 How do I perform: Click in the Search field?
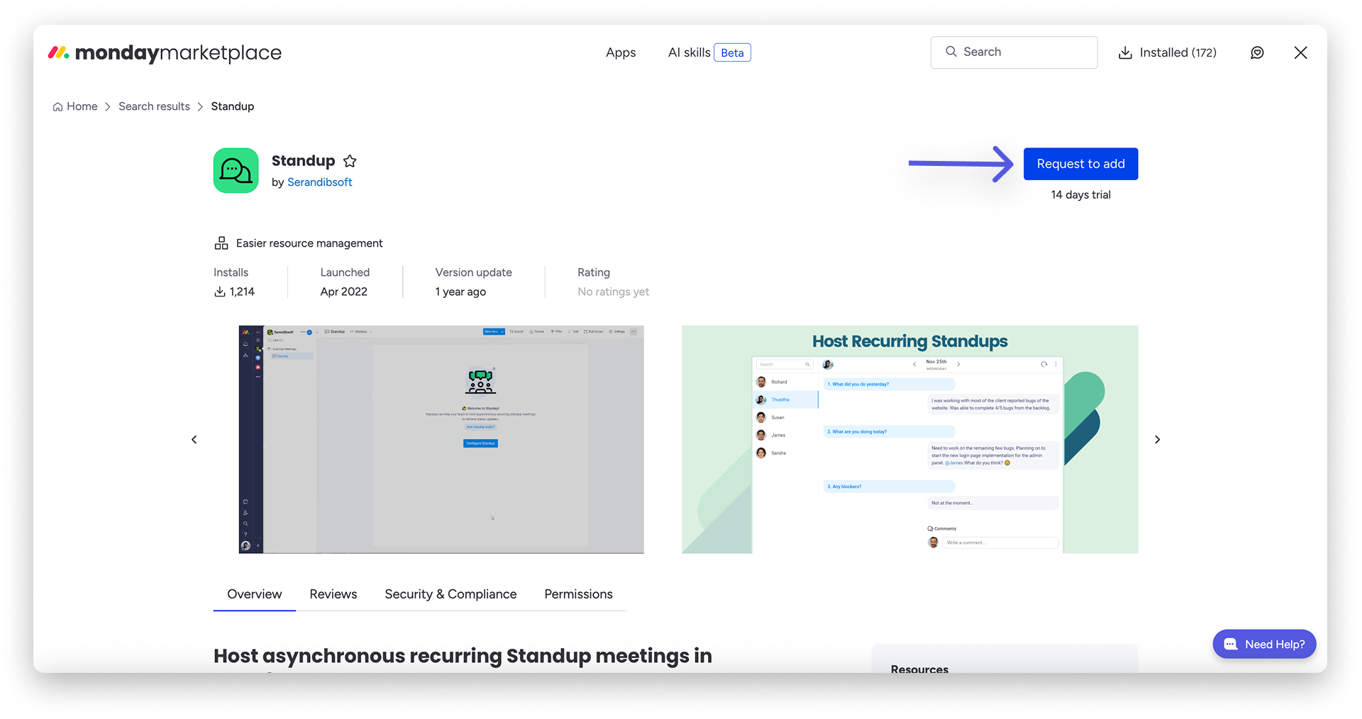(1014, 52)
